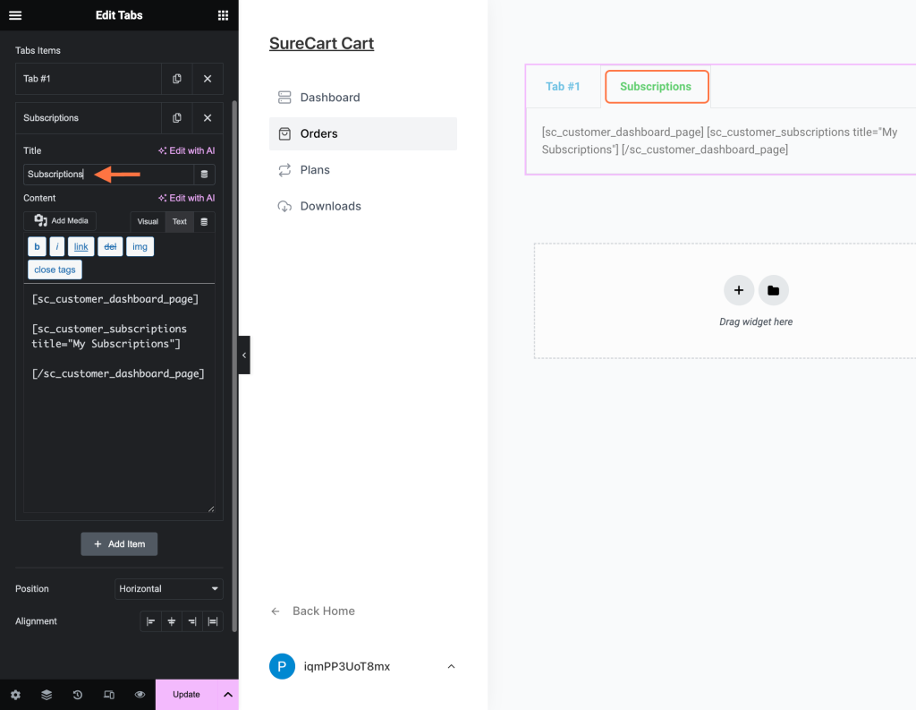Open the Navigator layers icon
Image resolution: width=916 pixels, height=710 pixels.
[x=47, y=695]
